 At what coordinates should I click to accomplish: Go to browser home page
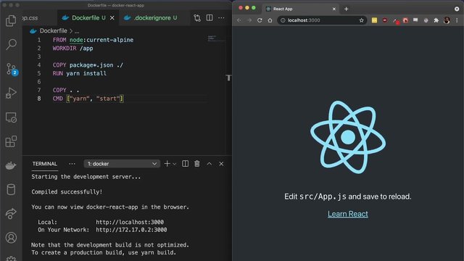tap(270, 20)
